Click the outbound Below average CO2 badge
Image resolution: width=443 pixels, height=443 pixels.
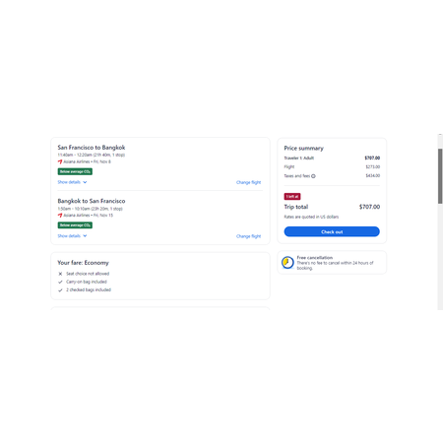click(75, 171)
